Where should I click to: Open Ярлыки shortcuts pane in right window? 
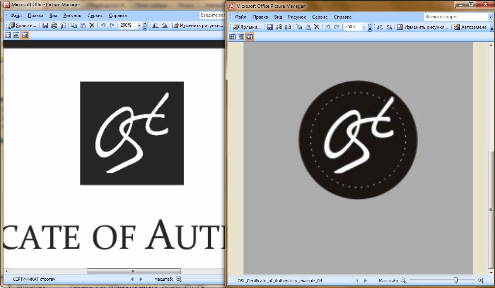(247, 27)
